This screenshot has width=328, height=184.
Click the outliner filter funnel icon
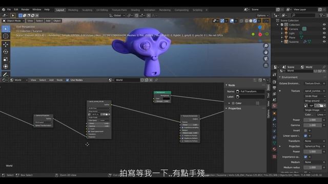coord(321,15)
